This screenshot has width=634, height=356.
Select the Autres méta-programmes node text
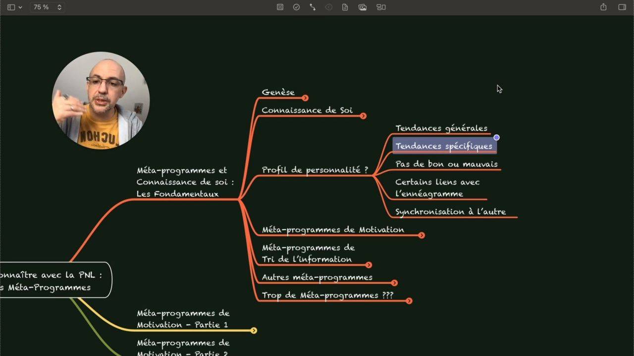coord(317,277)
